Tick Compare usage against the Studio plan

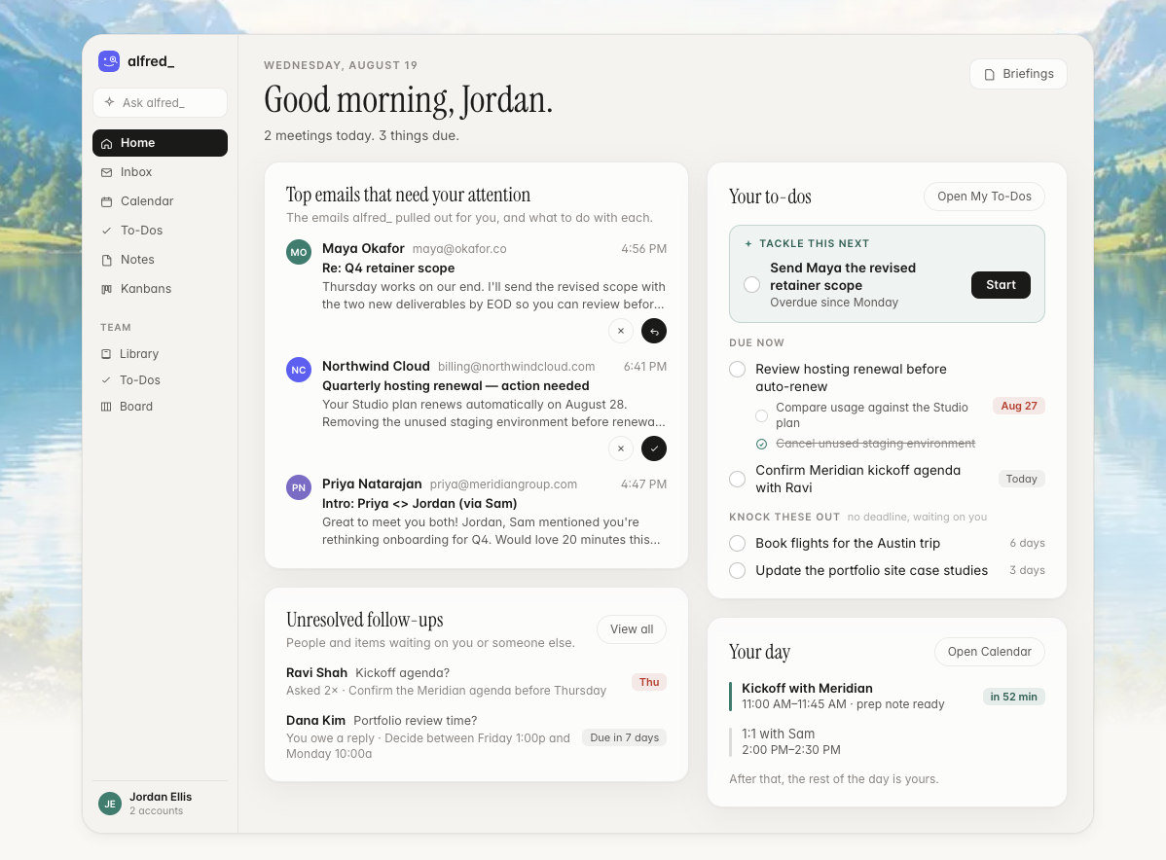point(761,415)
